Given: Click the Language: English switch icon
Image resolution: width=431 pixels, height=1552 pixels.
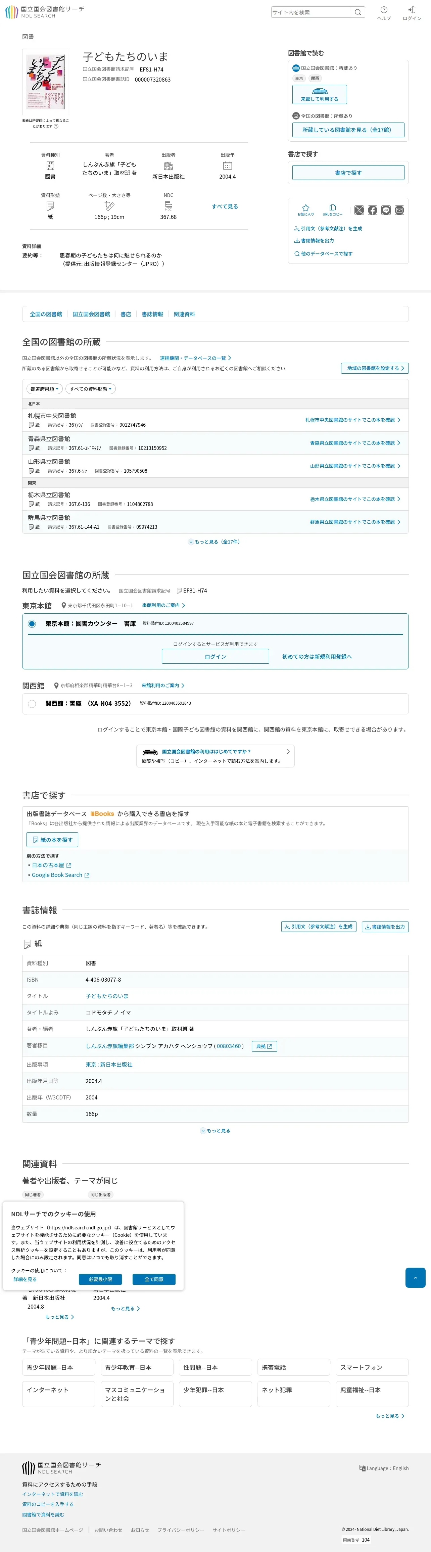Looking at the screenshot, I should tap(362, 1468).
